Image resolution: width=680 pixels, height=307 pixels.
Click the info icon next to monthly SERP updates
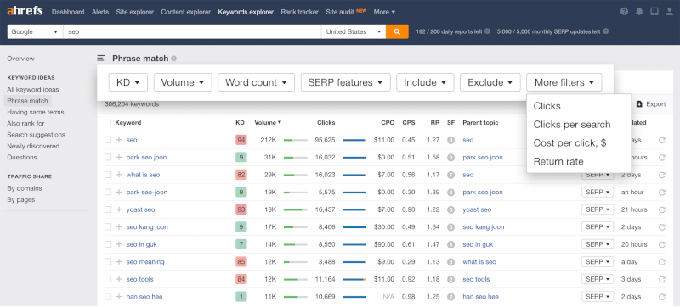(x=606, y=31)
